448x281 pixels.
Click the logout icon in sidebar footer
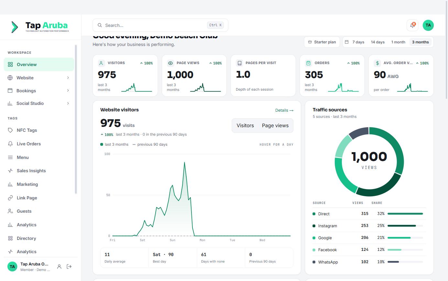click(69, 266)
